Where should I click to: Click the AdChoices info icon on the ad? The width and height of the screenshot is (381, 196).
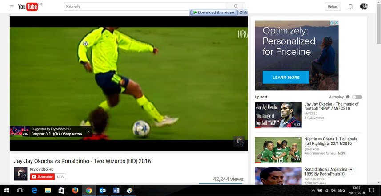click(x=332, y=23)
